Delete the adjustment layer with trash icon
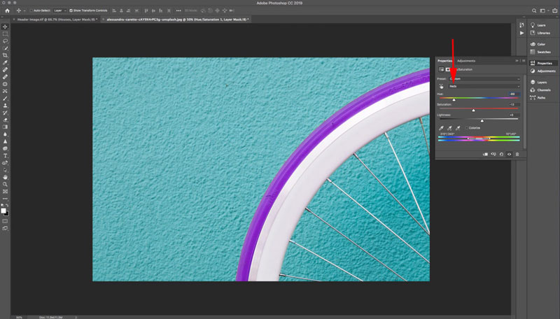The width and height of the screenshot is (560, 319). 517,154
